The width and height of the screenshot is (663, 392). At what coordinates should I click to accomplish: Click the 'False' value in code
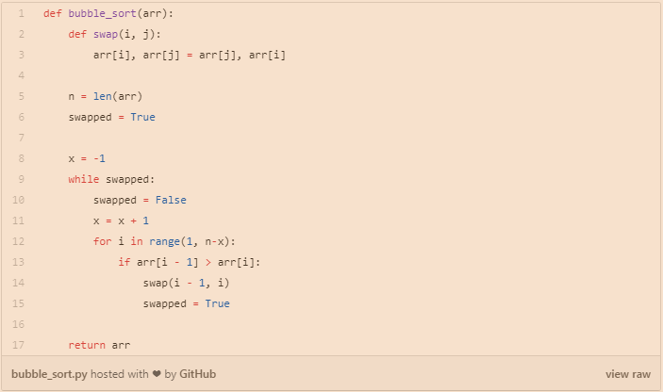171,200
